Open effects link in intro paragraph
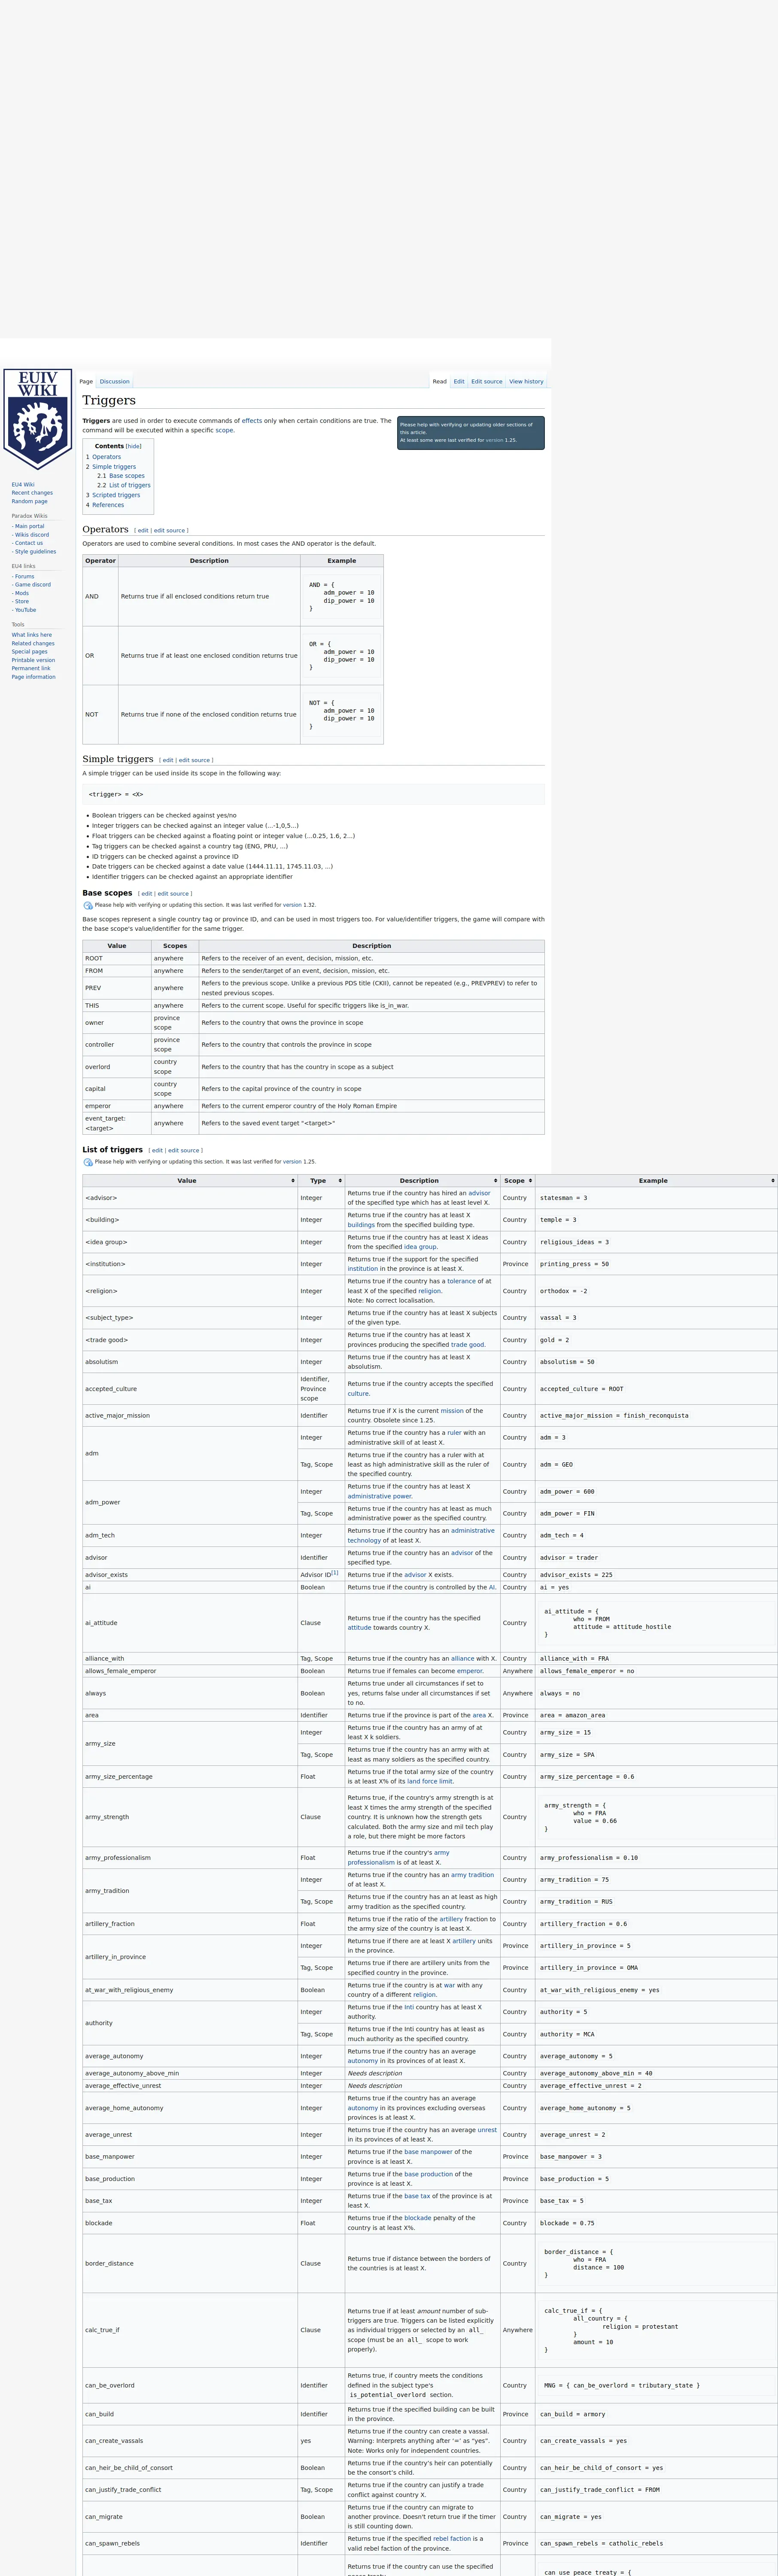The image size is (778, 2576). 252,421
